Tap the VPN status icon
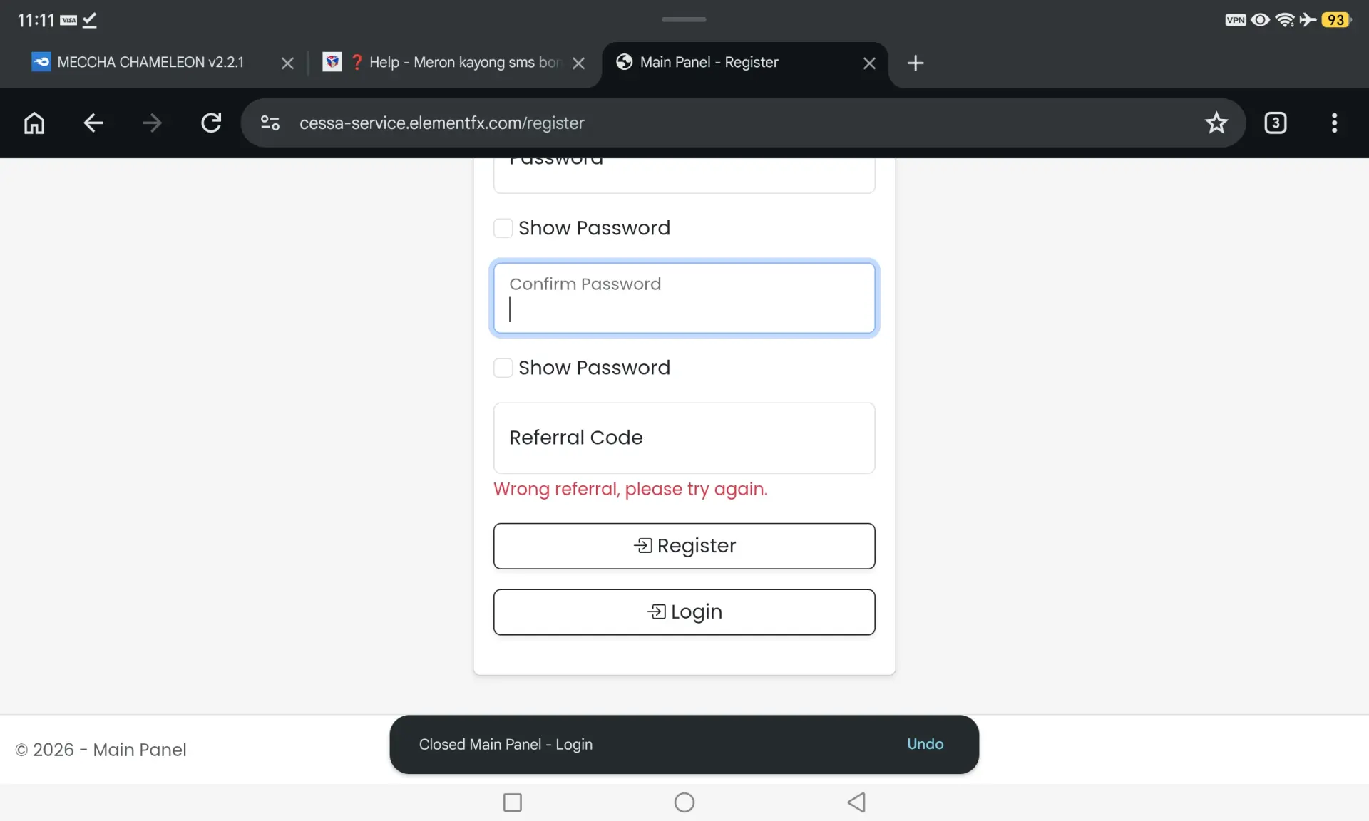This screenshot has height=821, width=1369. [x=1236, y=20]
